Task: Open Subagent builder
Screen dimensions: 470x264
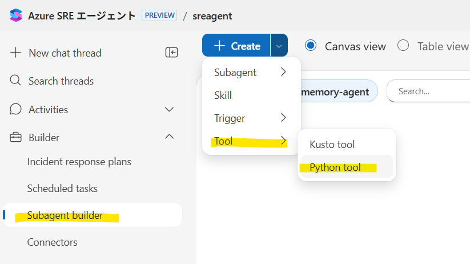Action: coord(93,215)
